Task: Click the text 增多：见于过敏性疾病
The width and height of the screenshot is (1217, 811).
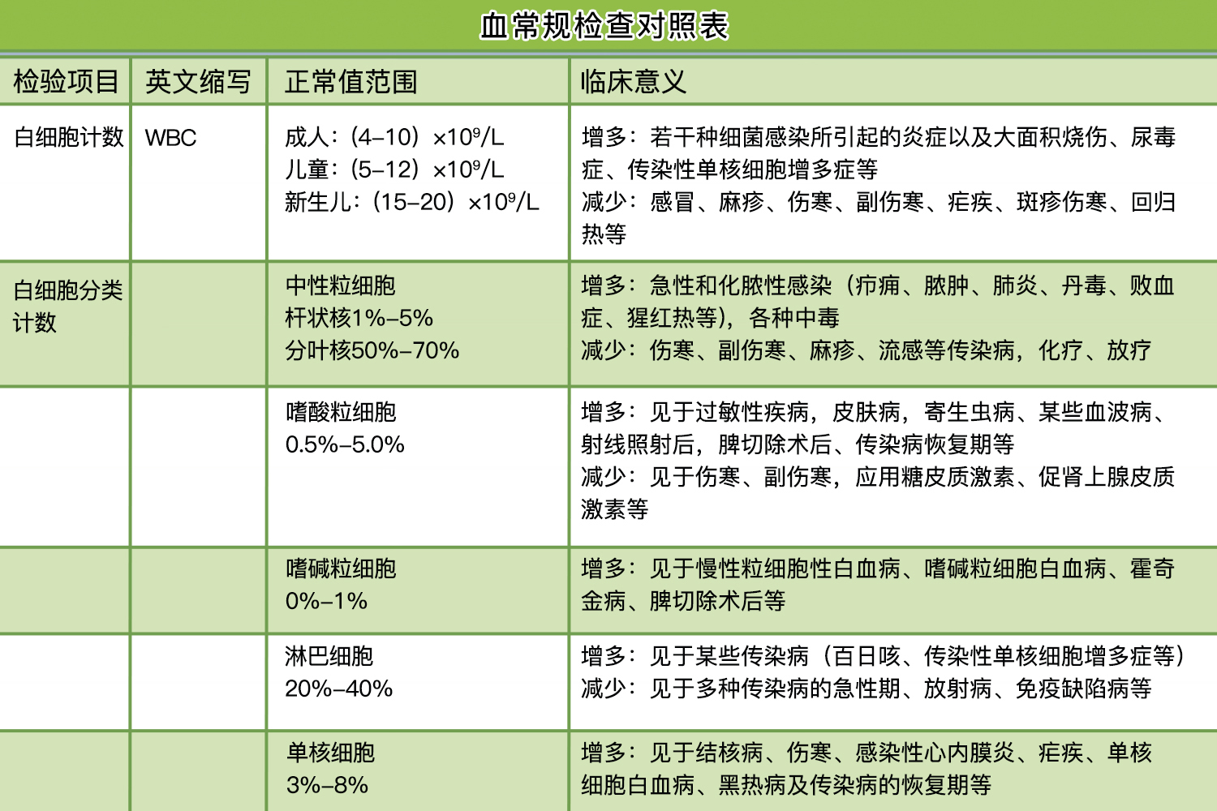Action: (695, 412)
